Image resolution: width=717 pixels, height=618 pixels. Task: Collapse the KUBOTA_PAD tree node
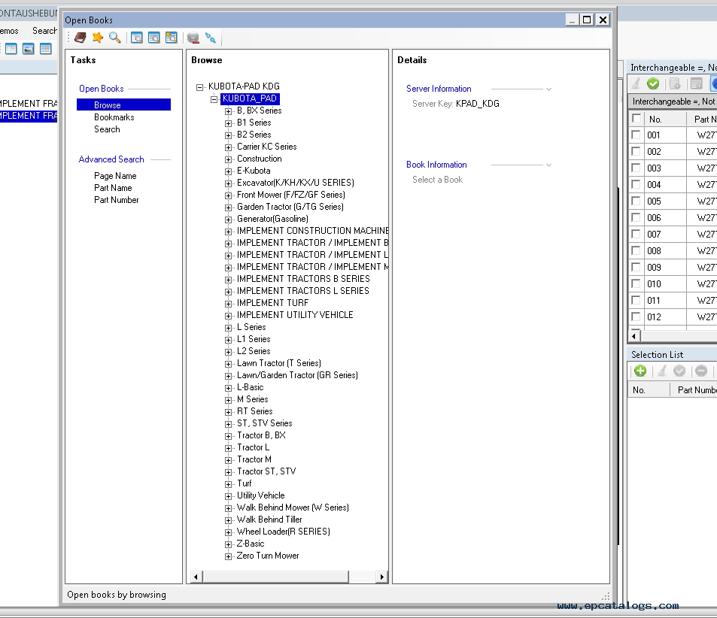tap(214, 98)
